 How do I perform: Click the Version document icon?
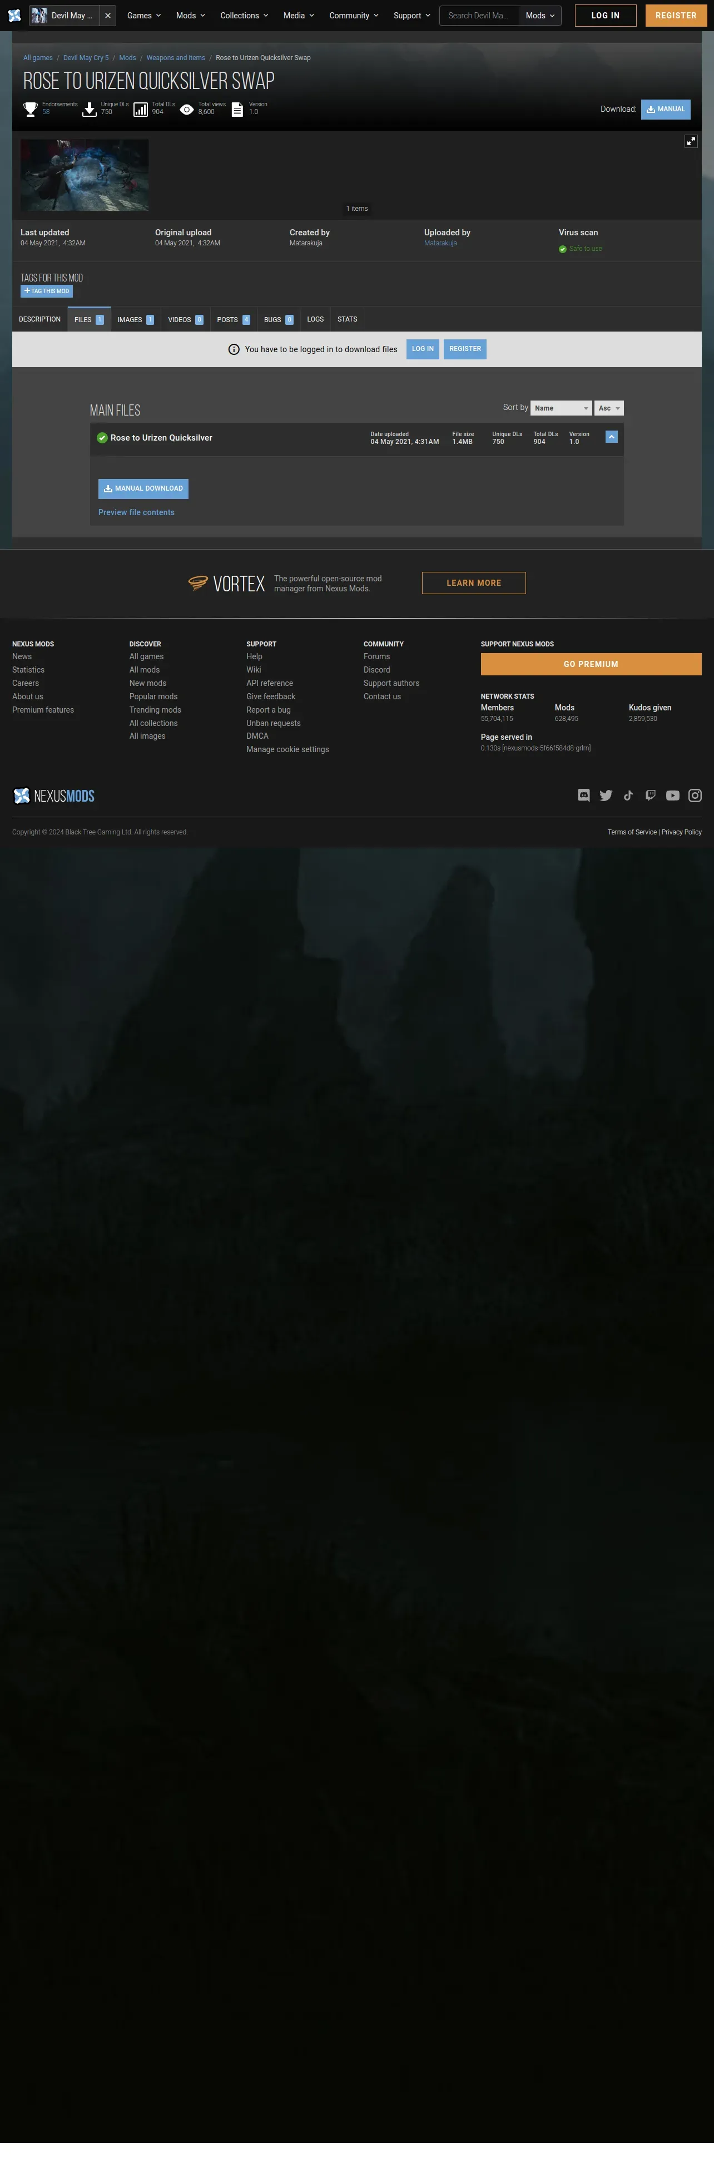237,109
